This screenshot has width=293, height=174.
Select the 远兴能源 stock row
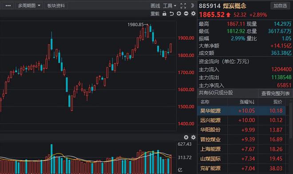tap(242, 120)
